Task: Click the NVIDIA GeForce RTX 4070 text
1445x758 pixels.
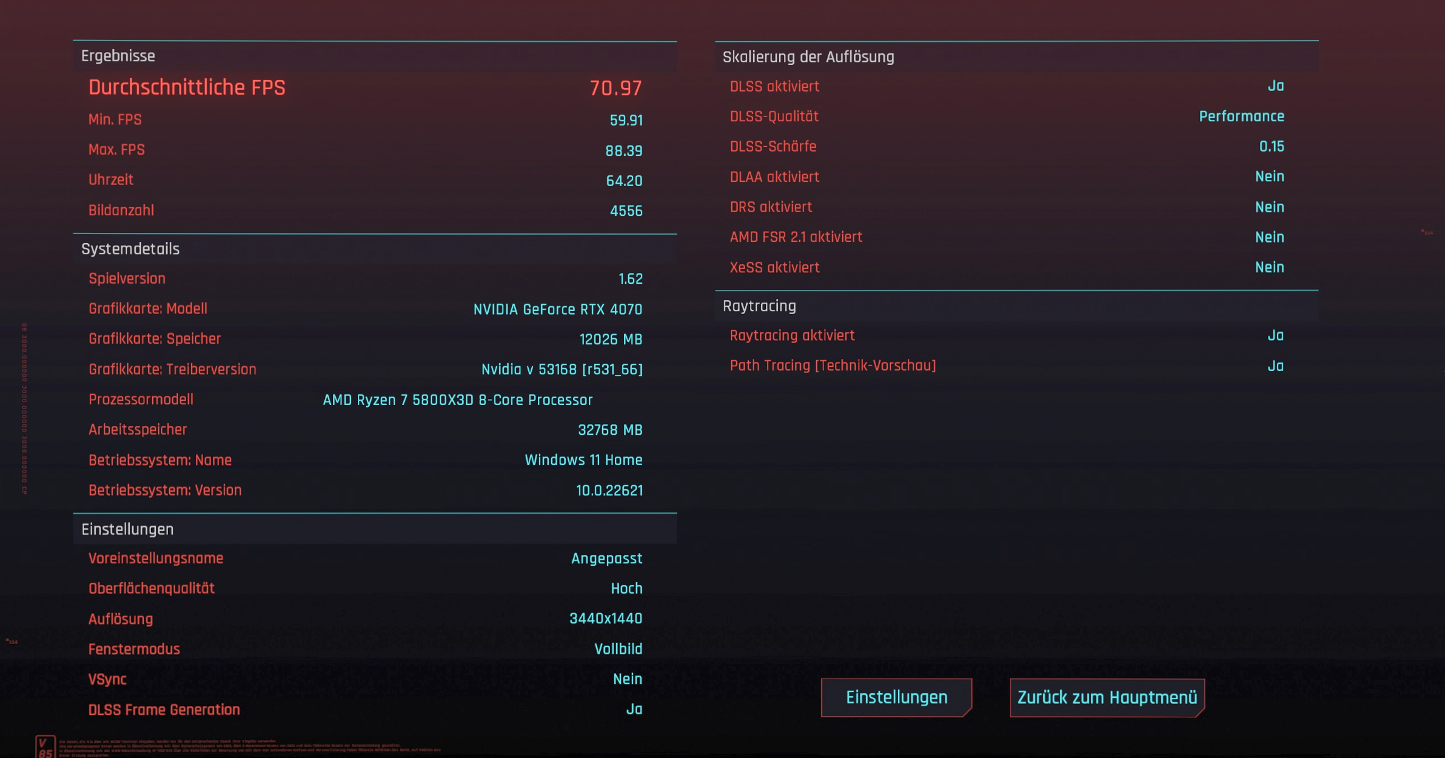Action: 557,309
